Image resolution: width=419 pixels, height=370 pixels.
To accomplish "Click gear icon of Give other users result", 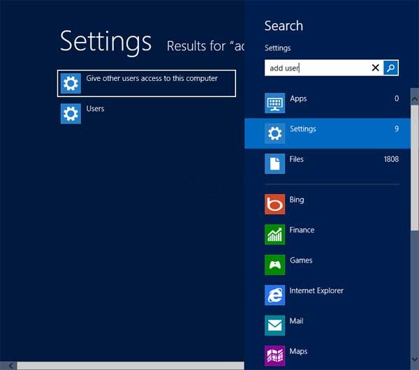I will point(71,83).
